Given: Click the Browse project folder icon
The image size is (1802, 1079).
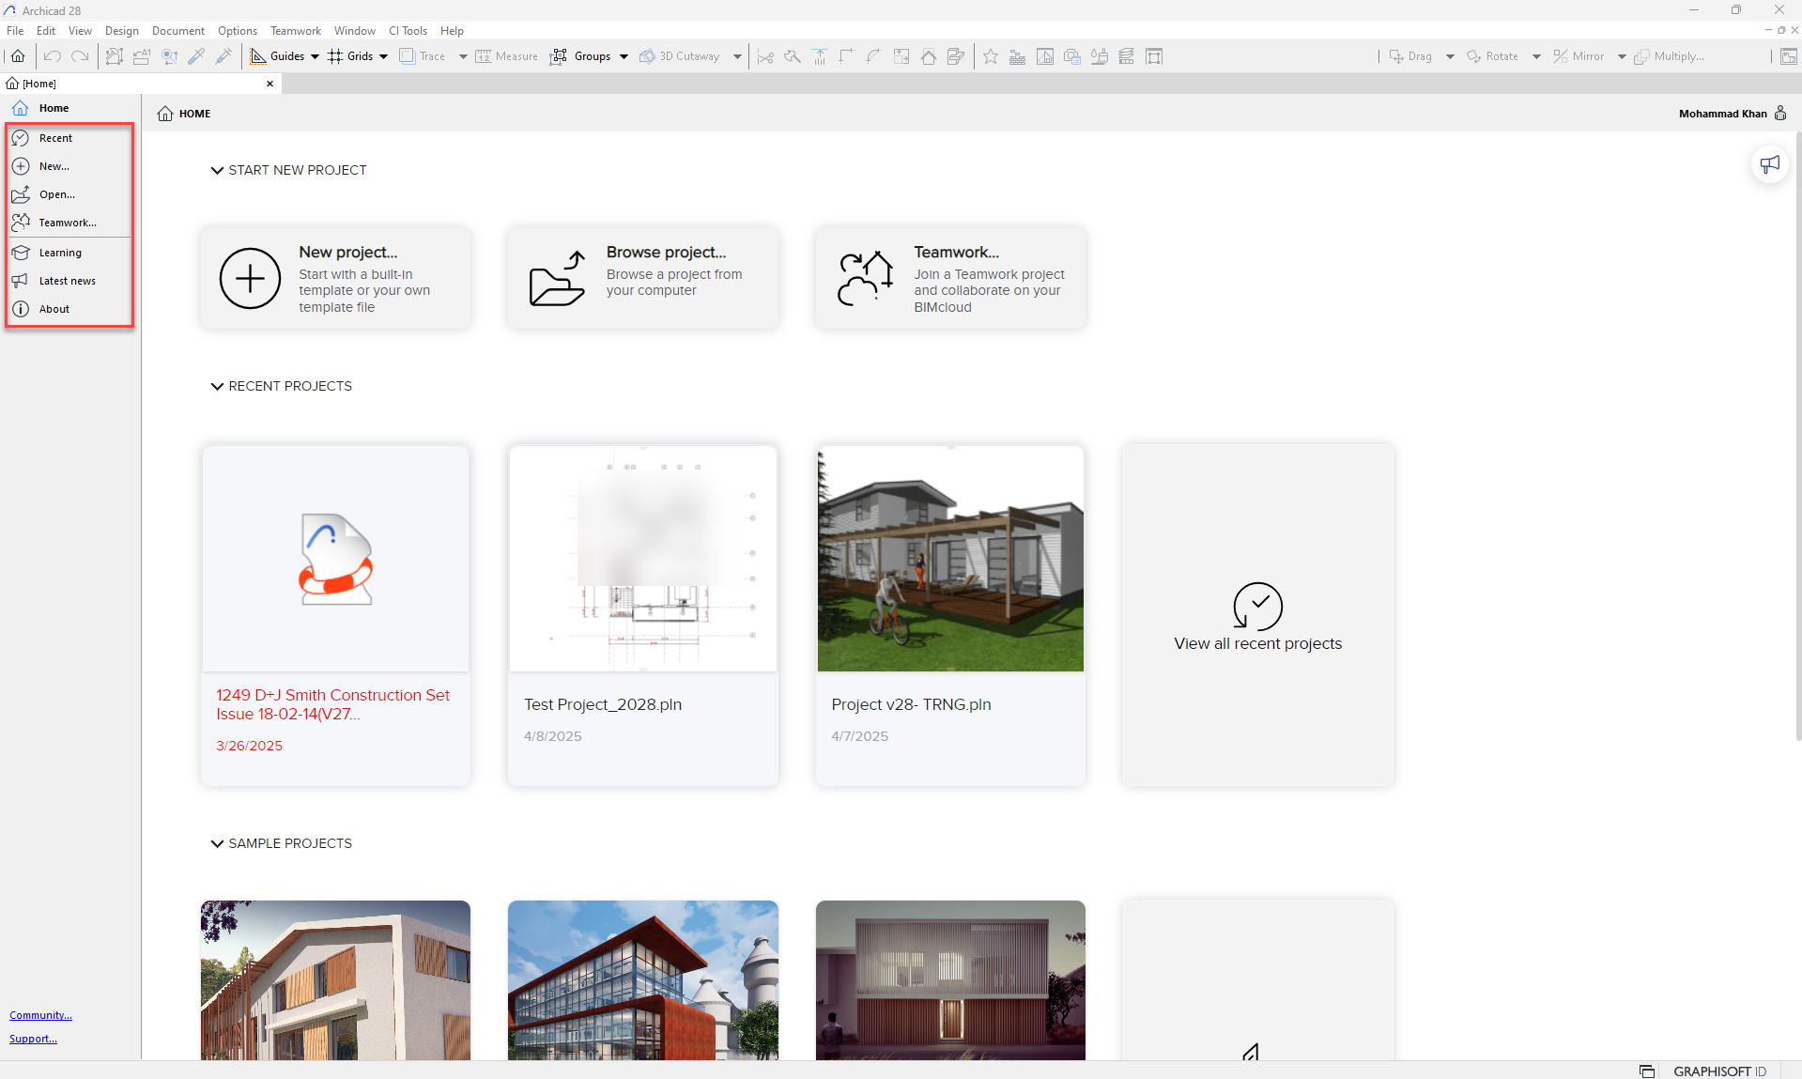Looking at the screenshot, I should (x=557, y=279).
